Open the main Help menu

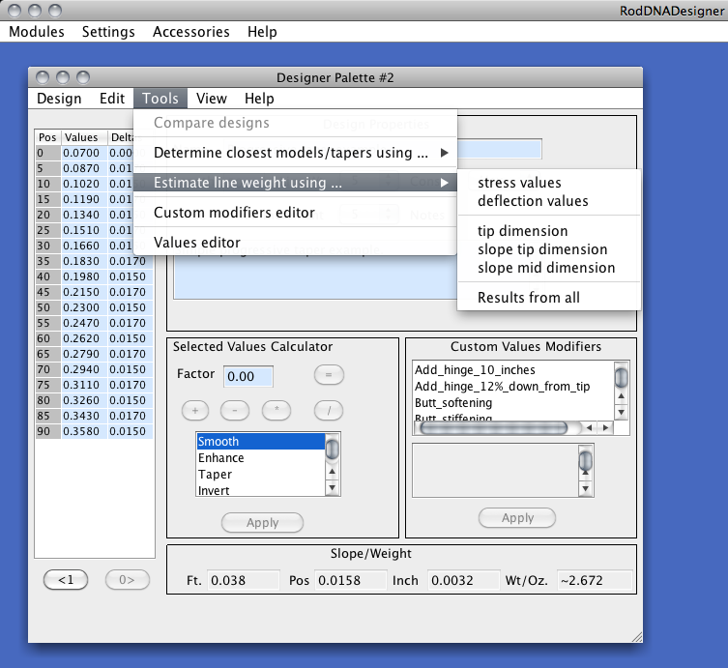[x=262, y=32]
